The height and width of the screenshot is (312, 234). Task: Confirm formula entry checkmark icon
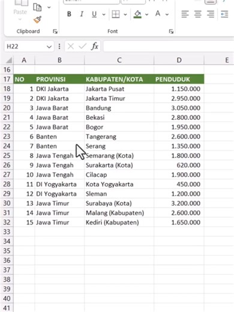point(82,47)
